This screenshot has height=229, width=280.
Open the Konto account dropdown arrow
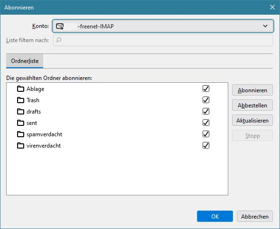point(265,26)
